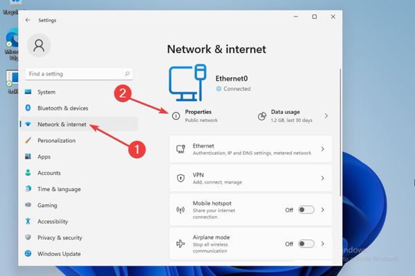Toggle the Airplane mode switch
This screenshot has height=276, width=415.
[x=306, y=244]
